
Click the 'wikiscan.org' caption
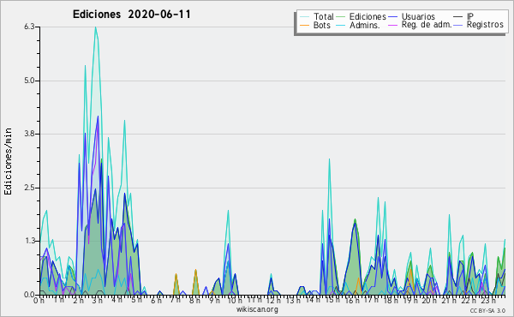tap(257, 309)
